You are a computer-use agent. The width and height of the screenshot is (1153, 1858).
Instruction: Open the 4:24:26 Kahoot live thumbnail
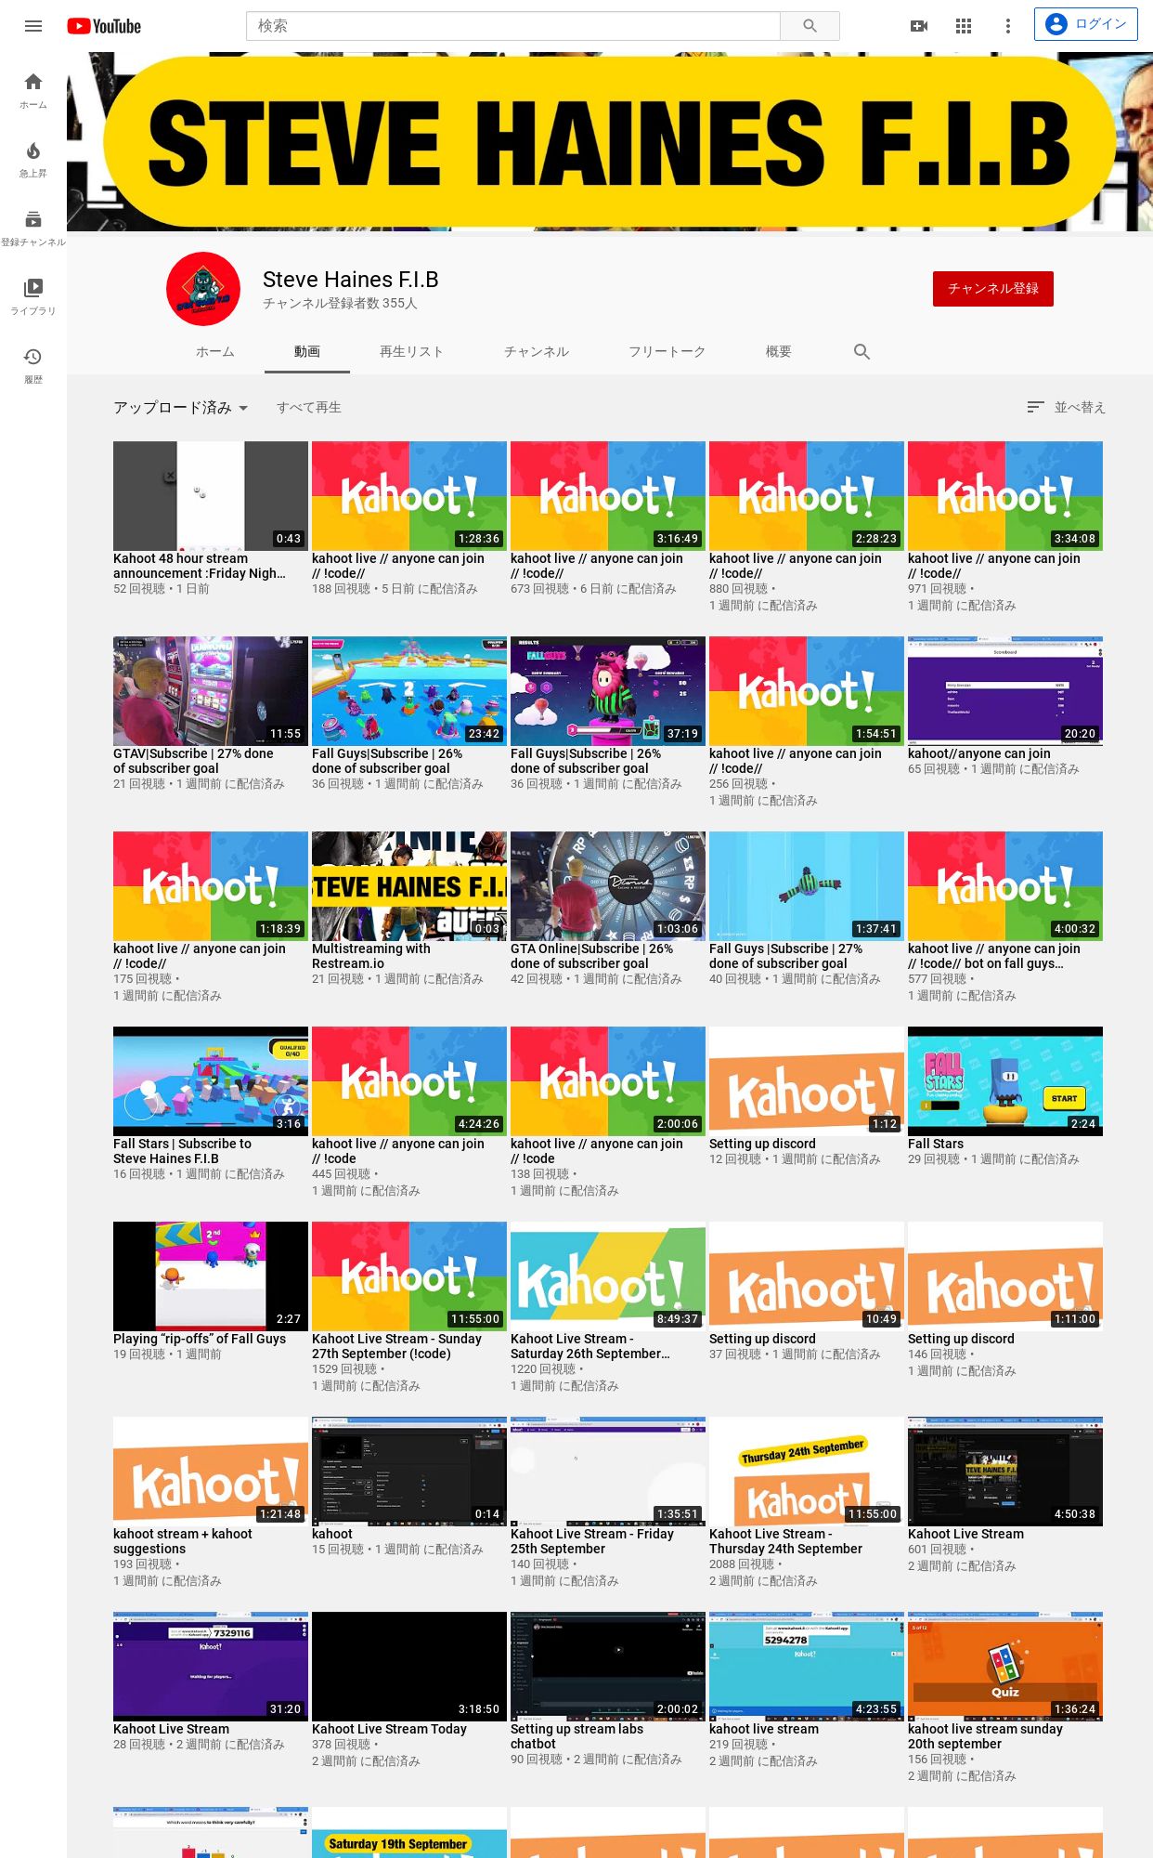(x=409, y=1081)
